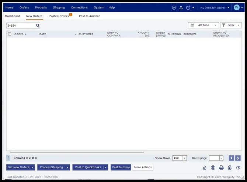This screenshot has width=247, height=182.
Task: Click the lock icon in bottom toolbar
Action: pyautogui.click(x=205, y=168)
